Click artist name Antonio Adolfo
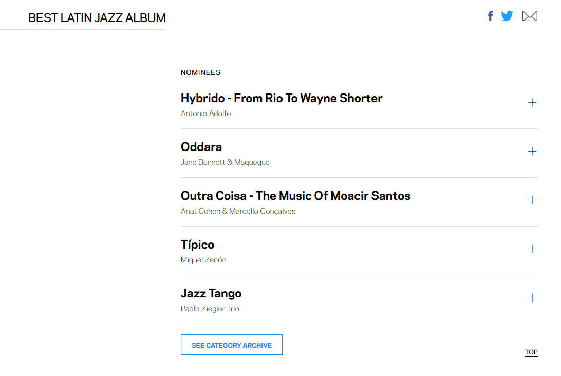 click(205, 114)
